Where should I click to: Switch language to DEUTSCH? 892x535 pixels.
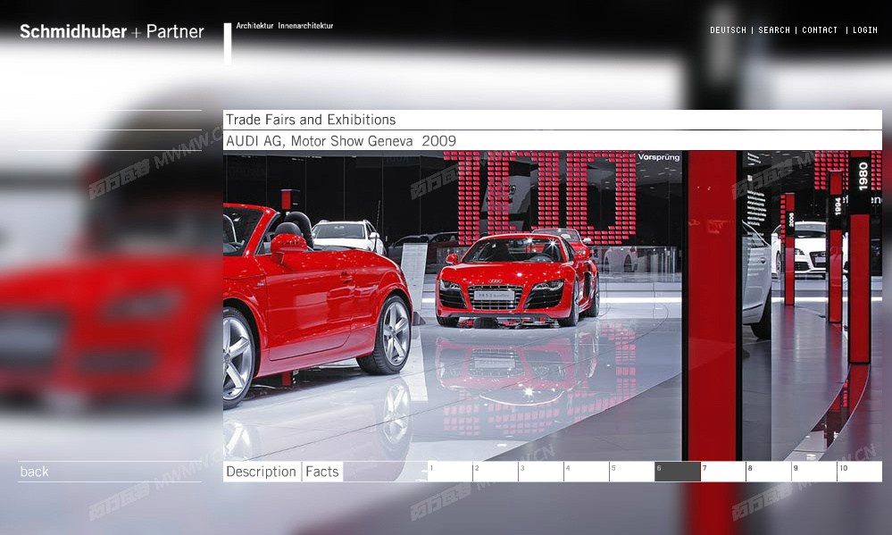728,30
